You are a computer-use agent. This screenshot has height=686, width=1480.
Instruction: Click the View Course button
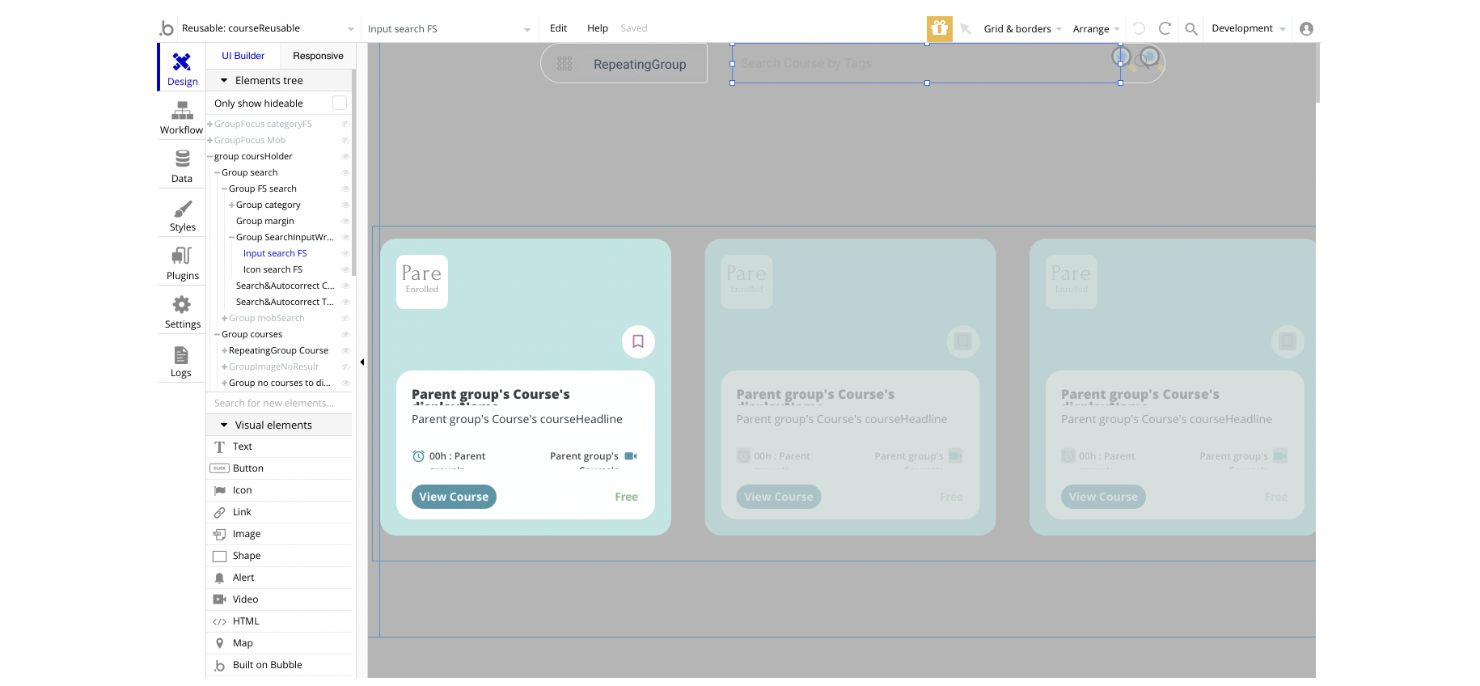pyautogui.click(x=454, y=497)
